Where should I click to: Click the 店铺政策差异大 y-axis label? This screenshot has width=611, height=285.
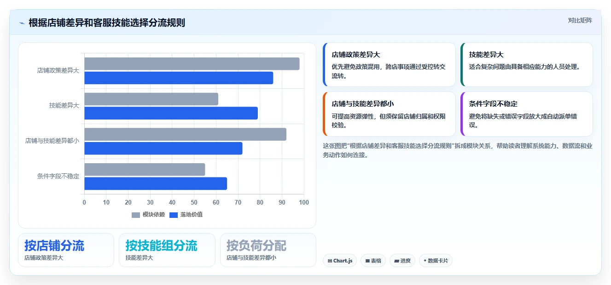coord(58,71)
